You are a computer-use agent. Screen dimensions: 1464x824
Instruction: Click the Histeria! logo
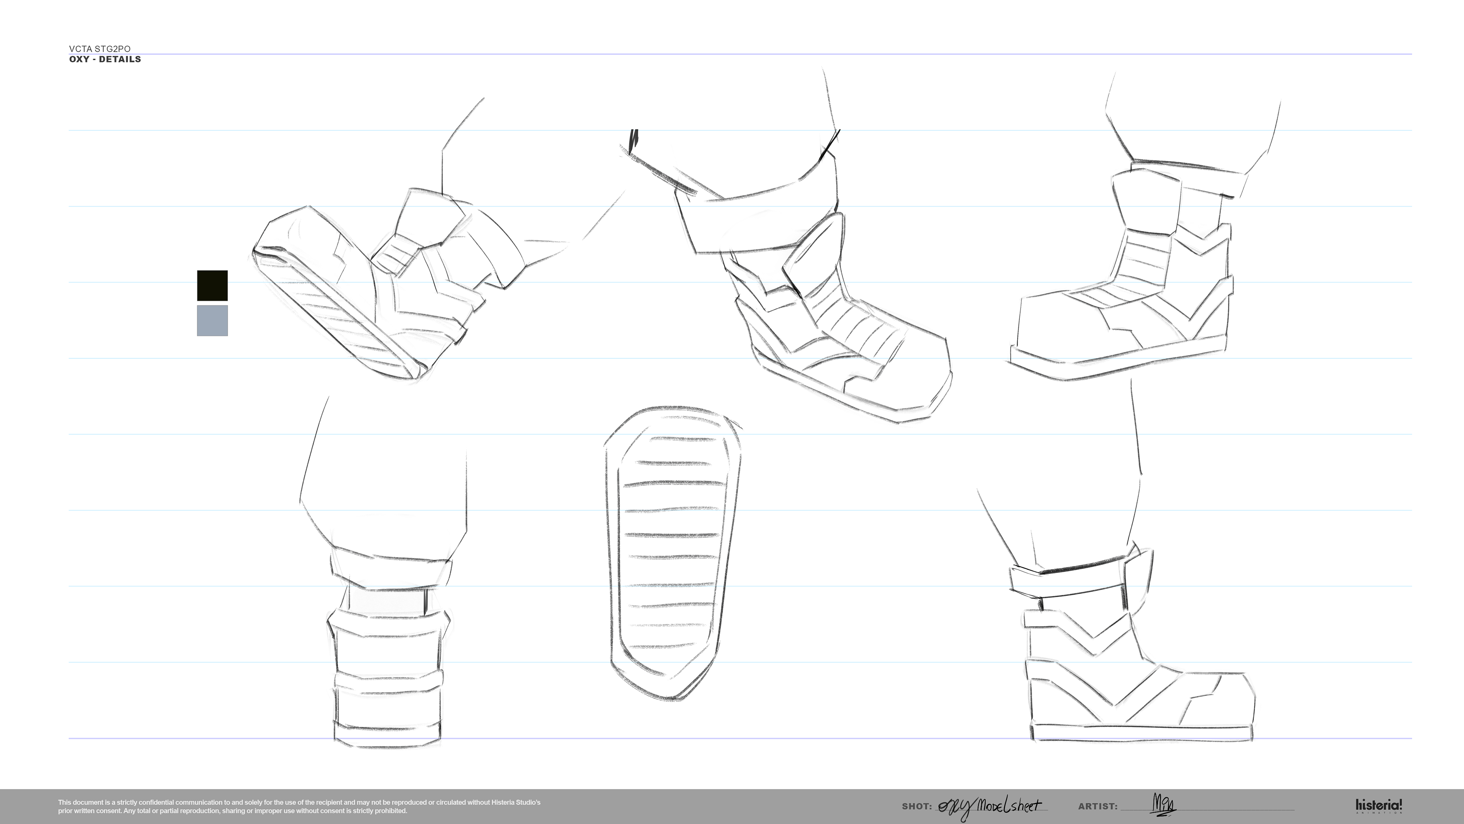(x=1378, y=806)
